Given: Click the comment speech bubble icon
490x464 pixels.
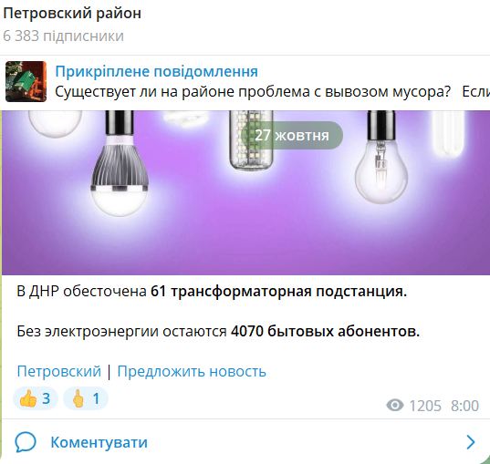Looking at the screenshot, I should pyautogui.click(x=26, y=442).
